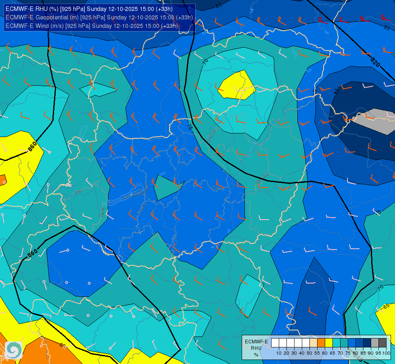Click the legend tick value '100'
Screen dimensions: 395x364
[x=386, y=353]
